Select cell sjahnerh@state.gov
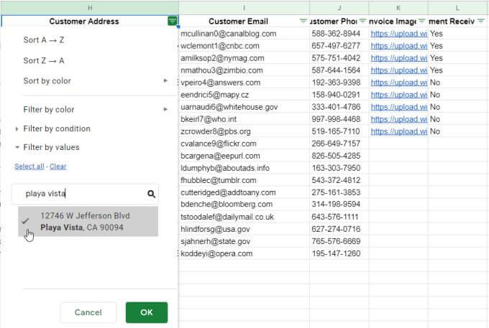The width and height of the screenshot is (489, 328). (x=244, y=241)
